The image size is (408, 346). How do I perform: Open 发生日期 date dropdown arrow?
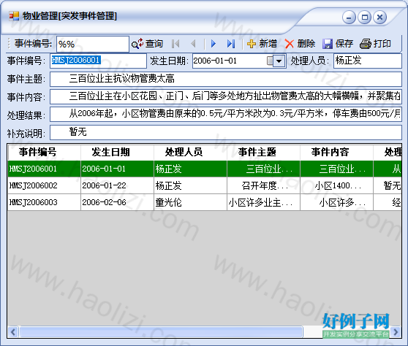(x=279, y=61)
